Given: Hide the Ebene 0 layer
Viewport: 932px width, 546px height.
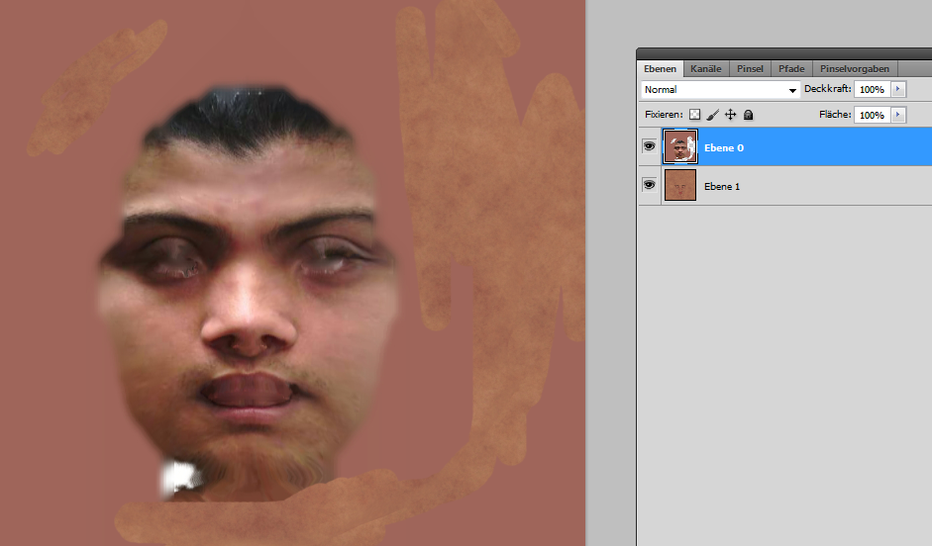Looking at the screenshot, I should pos(650,146).
